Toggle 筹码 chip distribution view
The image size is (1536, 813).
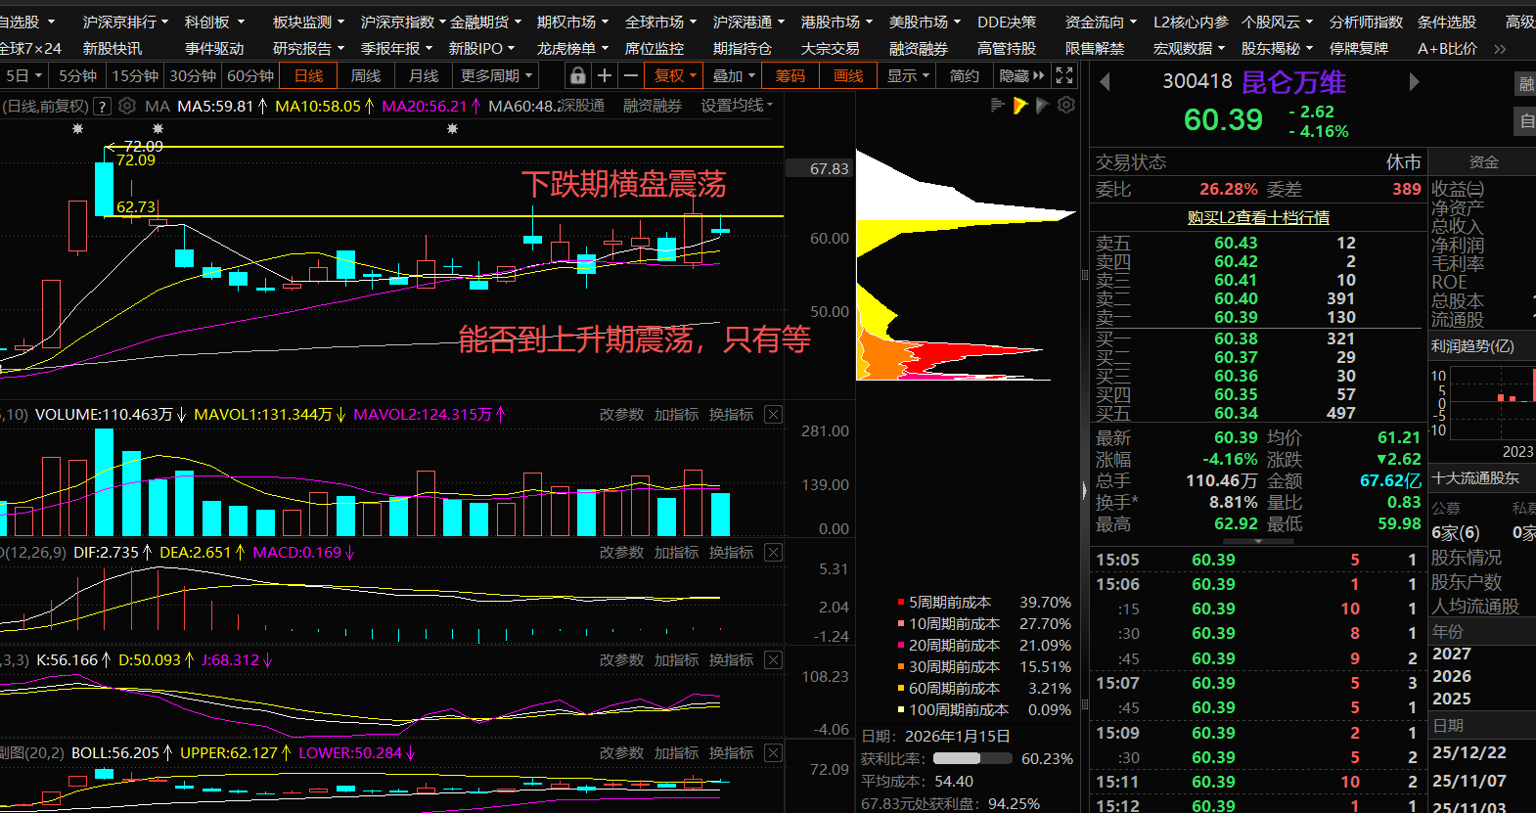point(790,75)
